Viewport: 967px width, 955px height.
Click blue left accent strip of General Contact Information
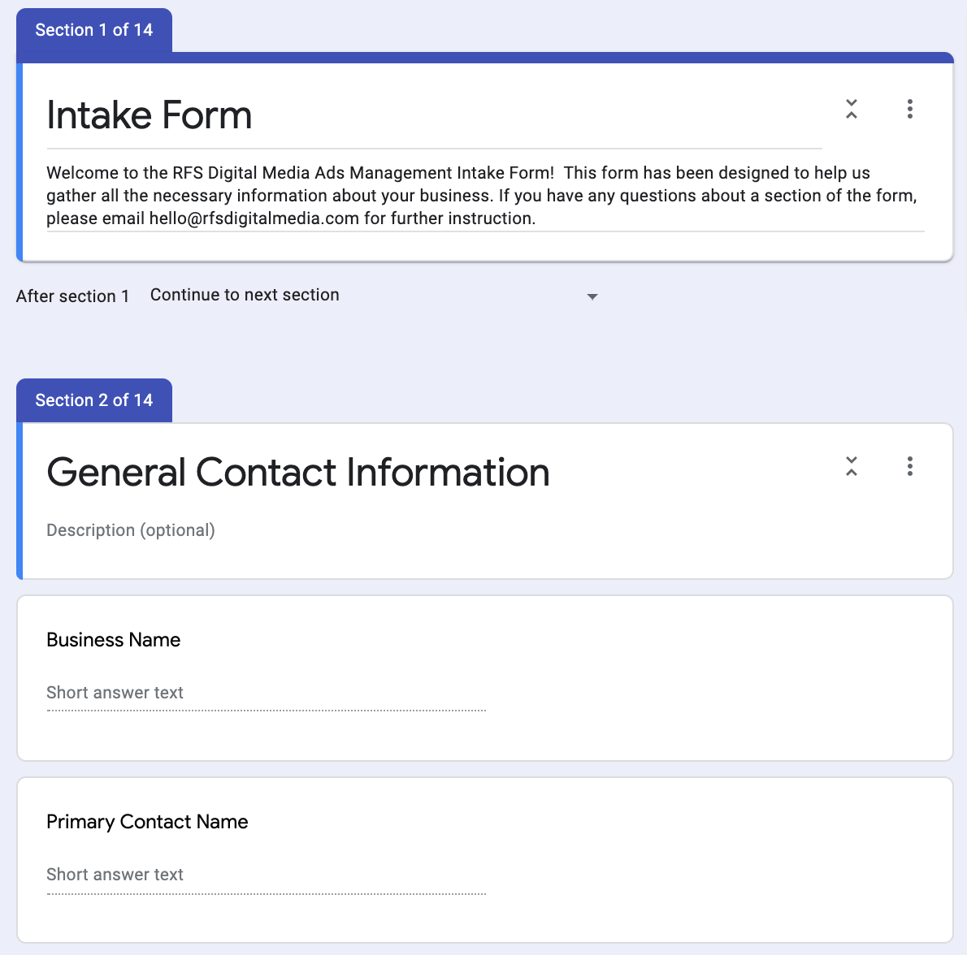[x=20, y=501]
